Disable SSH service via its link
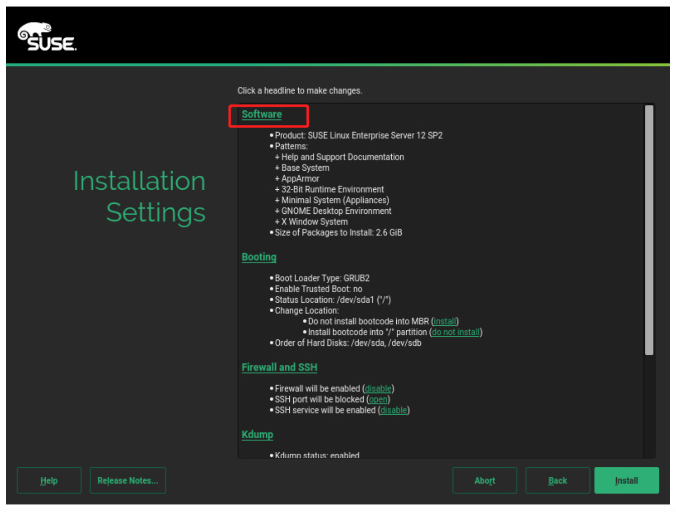 tap(393, 410)
